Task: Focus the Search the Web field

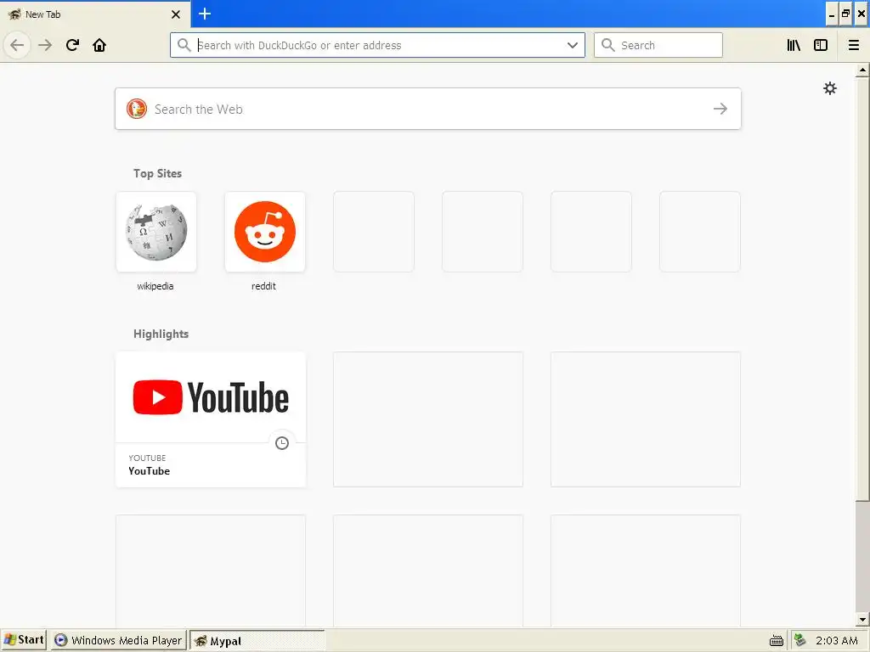Action: (x=428, y=109)
